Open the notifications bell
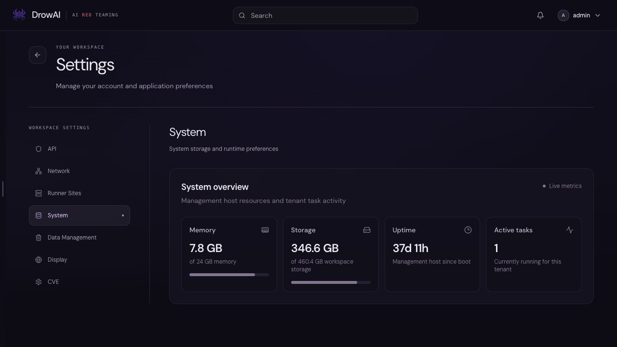The width and height of the screenshot is (617, 347). pos(540,15)
